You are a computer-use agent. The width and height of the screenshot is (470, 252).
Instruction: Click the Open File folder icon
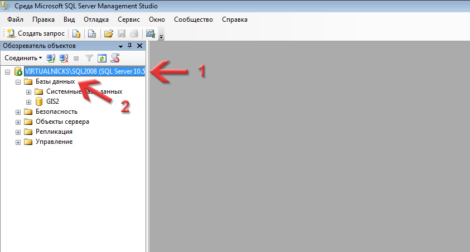point(108,33)
